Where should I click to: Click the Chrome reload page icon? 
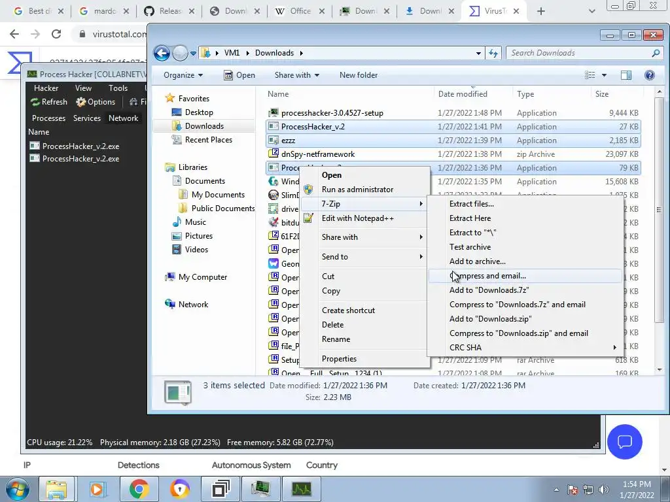pyautogui.click(x=56, y=34)
